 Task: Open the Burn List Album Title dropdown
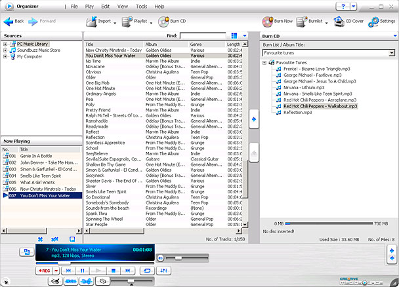[392, 53]
